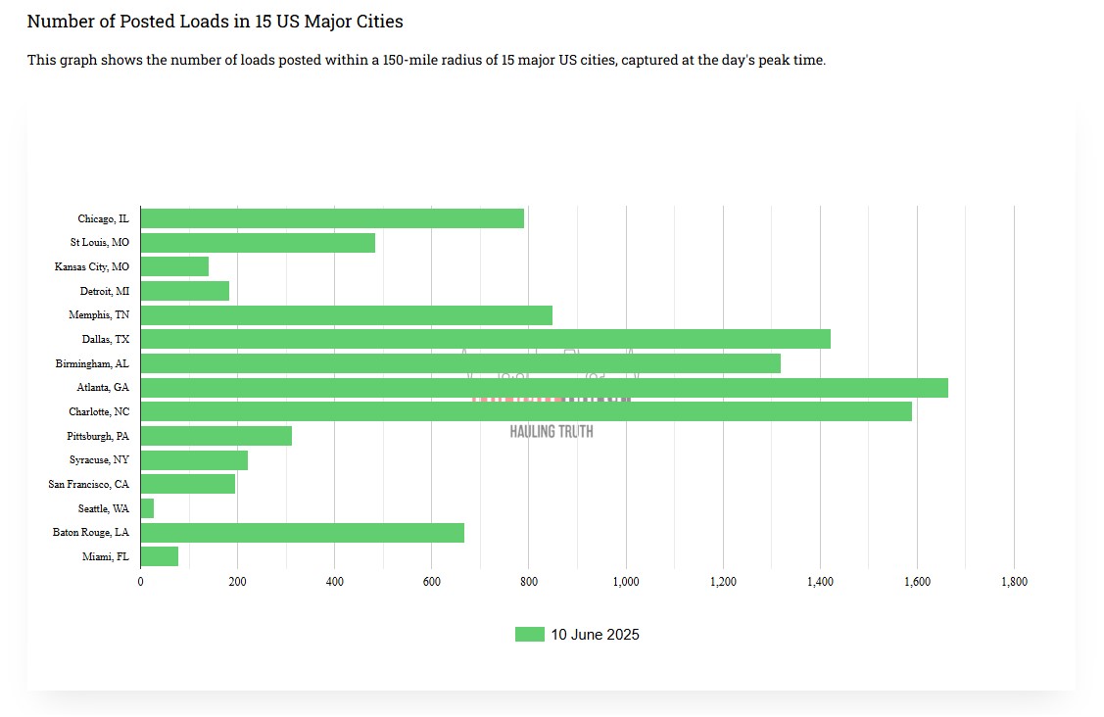The width and height of the screenshot is (1104, 717).
Task: Select the Baton Rouge, LA bar
Action: pyautogui.click(x=303, y=533)
